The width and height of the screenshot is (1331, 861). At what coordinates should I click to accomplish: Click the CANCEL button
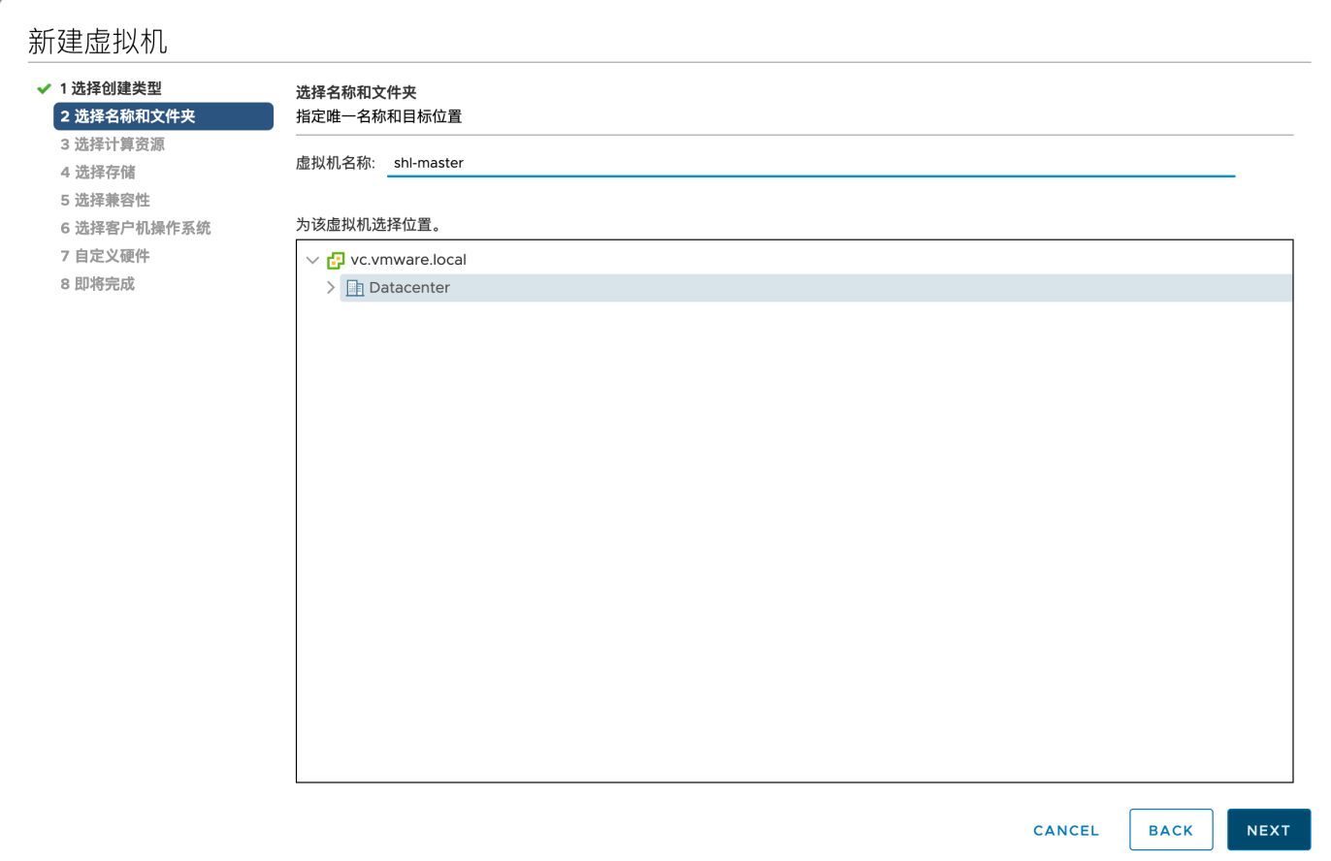1066,831
